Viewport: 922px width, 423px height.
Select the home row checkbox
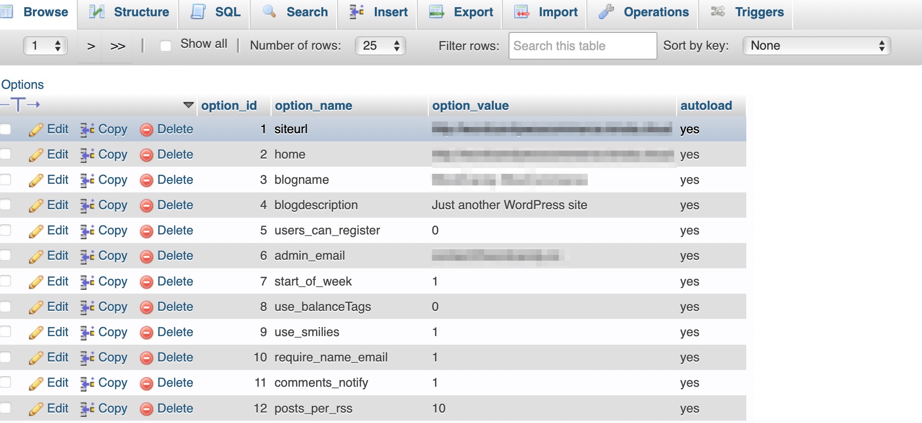point(5,154)
